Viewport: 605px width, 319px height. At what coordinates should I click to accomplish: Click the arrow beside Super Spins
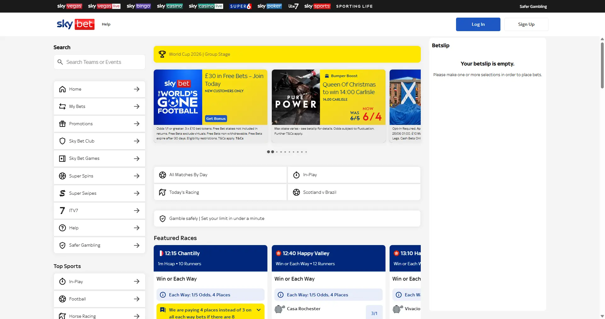pyautogui.click(x=137, y=176)
